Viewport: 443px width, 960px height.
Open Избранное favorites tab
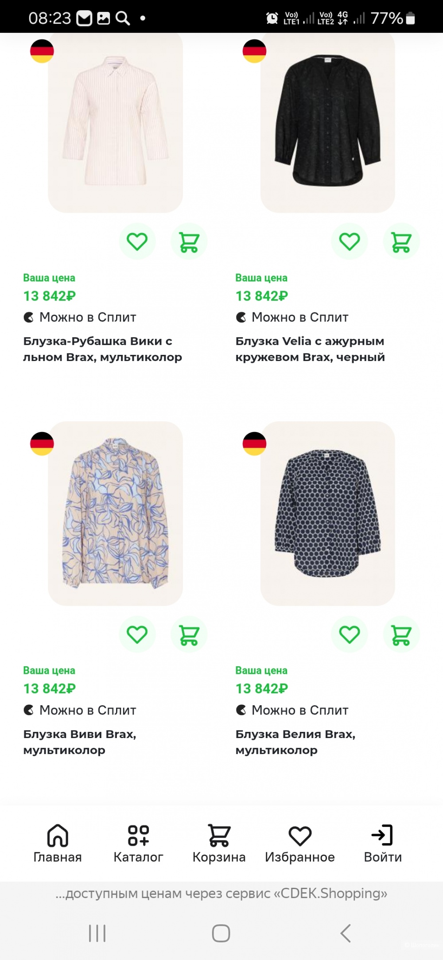coord(300,843)
